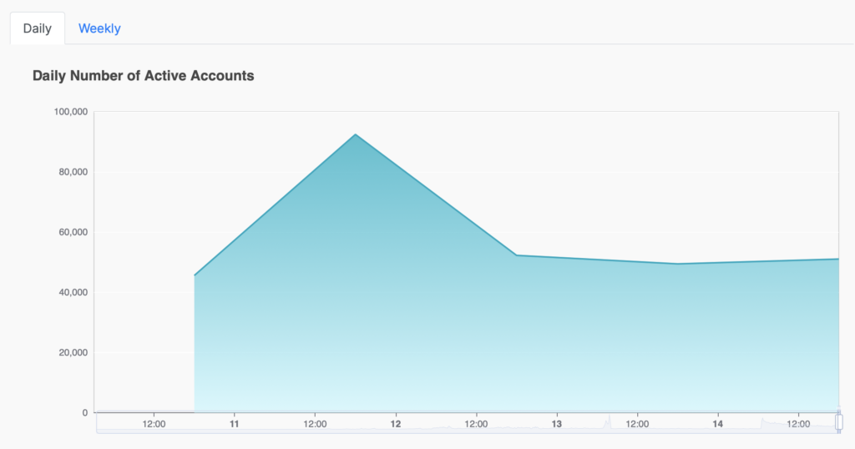This screenshot has width=855, height=449.
Task: Click the last 12:00 time axis label
Action: (798, 424)
